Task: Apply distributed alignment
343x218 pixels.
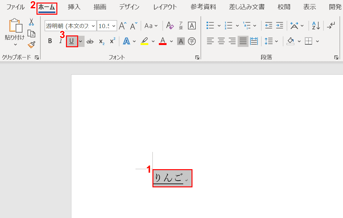Action: click(x=254, y=41)
